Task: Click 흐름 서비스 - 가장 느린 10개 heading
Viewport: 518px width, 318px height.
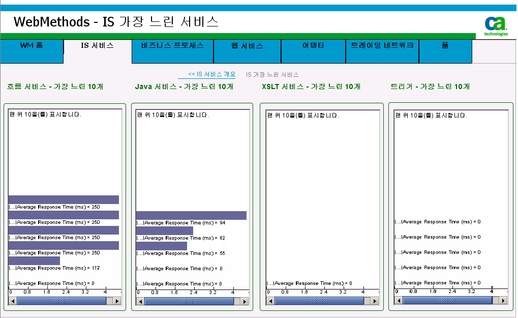Action: click(55, 86)
